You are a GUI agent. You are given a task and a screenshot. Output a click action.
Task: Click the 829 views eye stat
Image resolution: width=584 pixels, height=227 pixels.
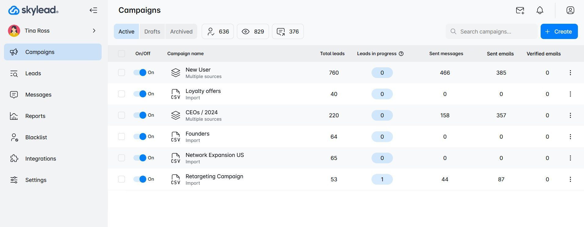pyautogui.click(x=253, y=31)
